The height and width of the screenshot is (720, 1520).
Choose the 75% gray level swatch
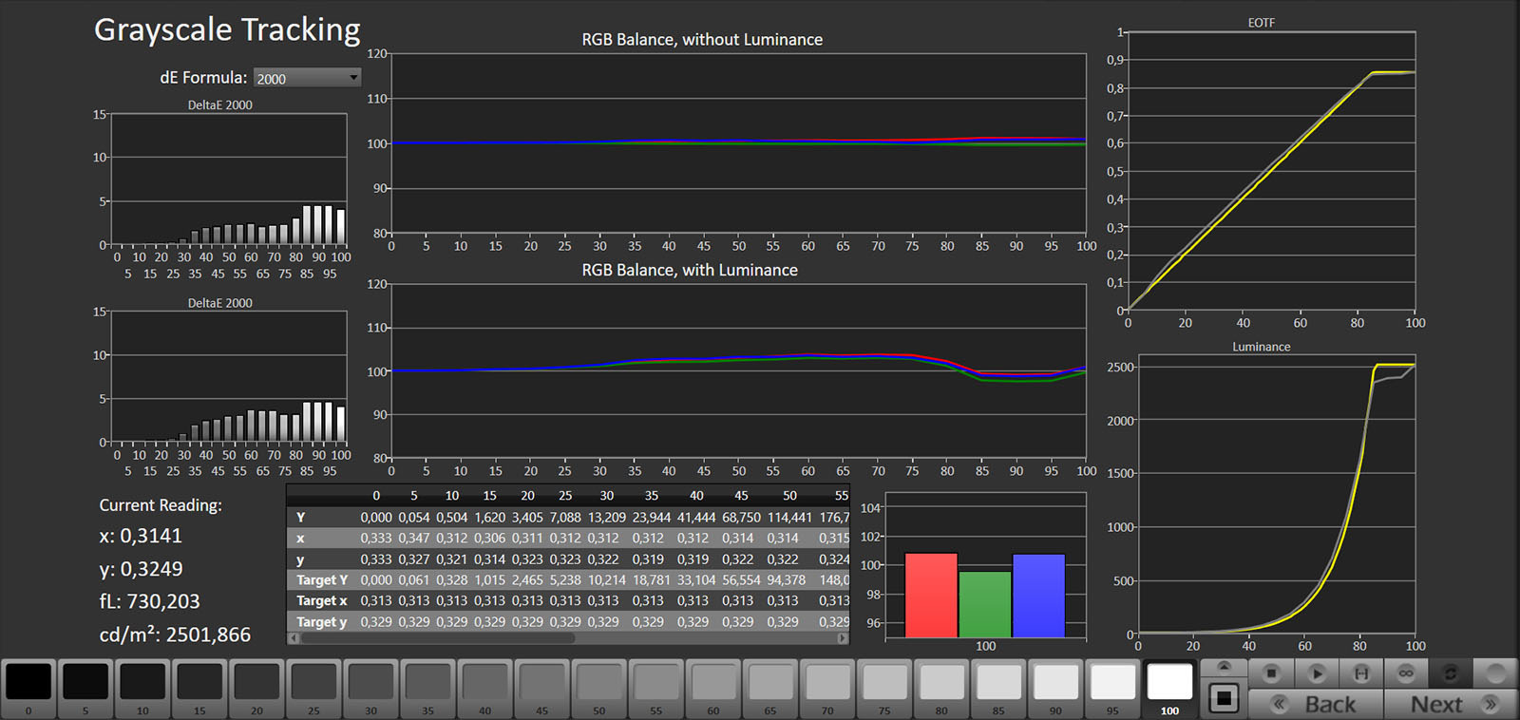(x=884, y=682)
